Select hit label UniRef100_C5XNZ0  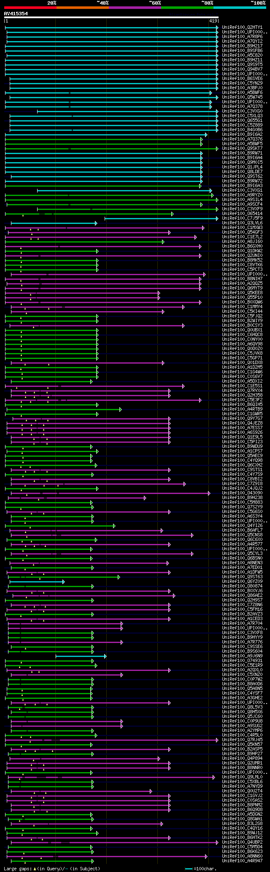242,674
